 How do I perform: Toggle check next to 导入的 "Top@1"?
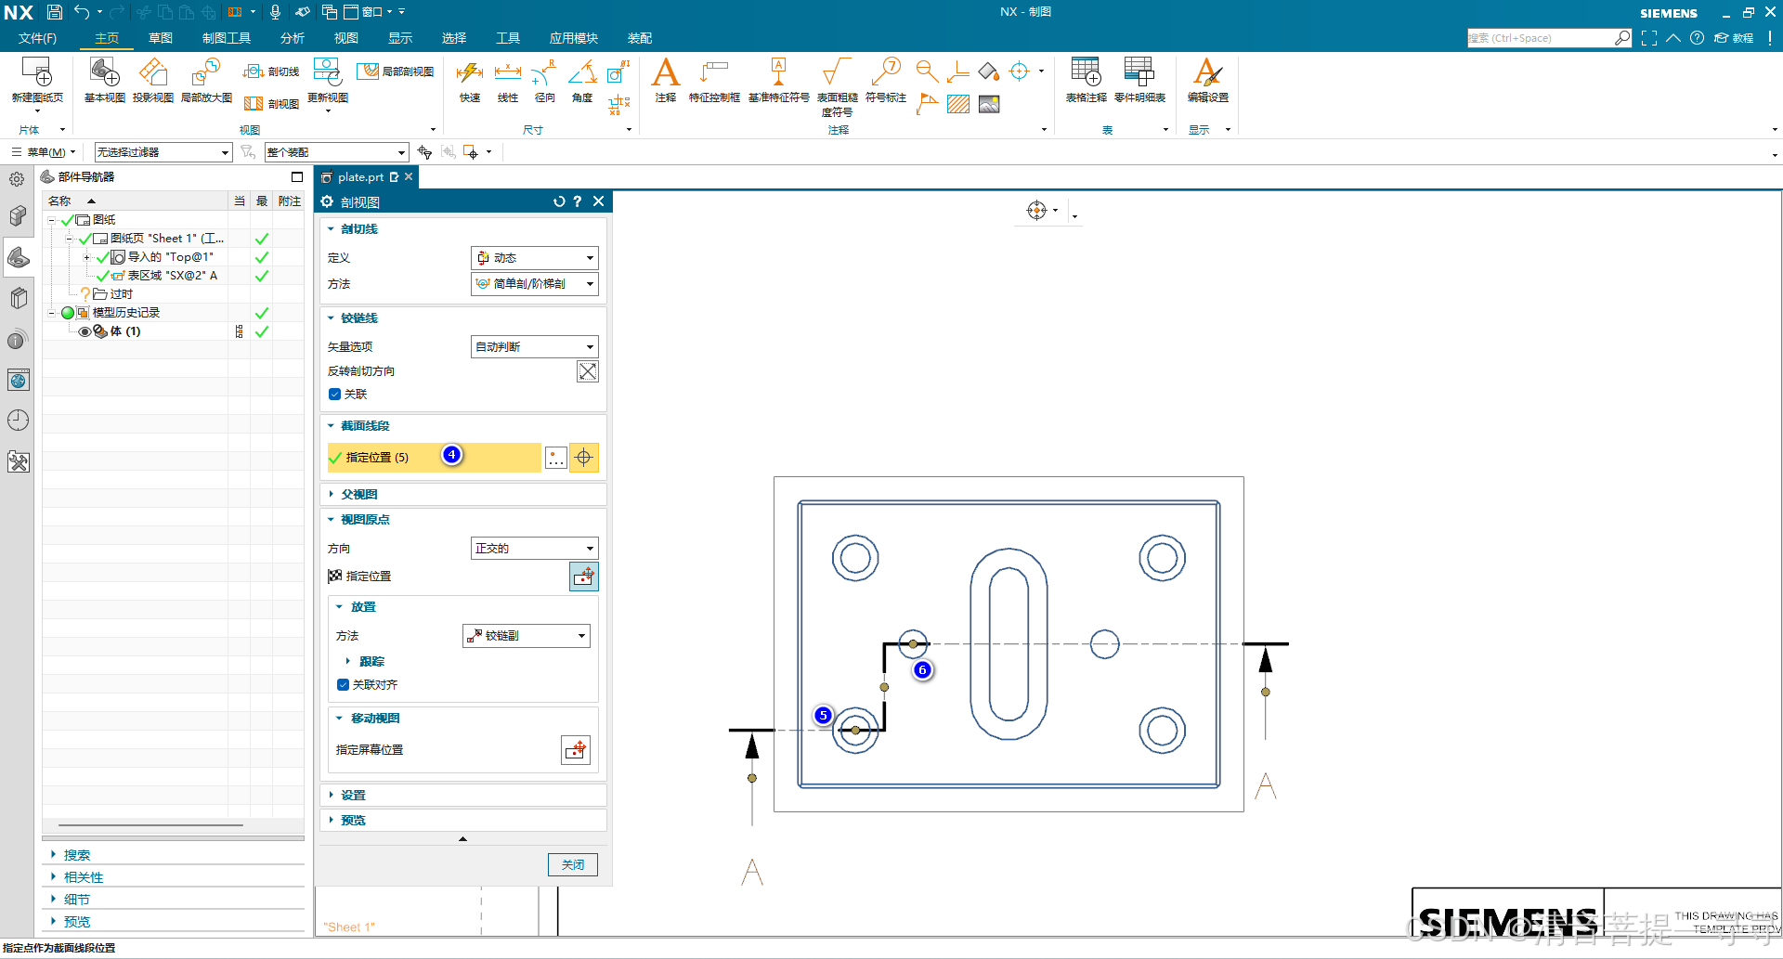point(102,257)
